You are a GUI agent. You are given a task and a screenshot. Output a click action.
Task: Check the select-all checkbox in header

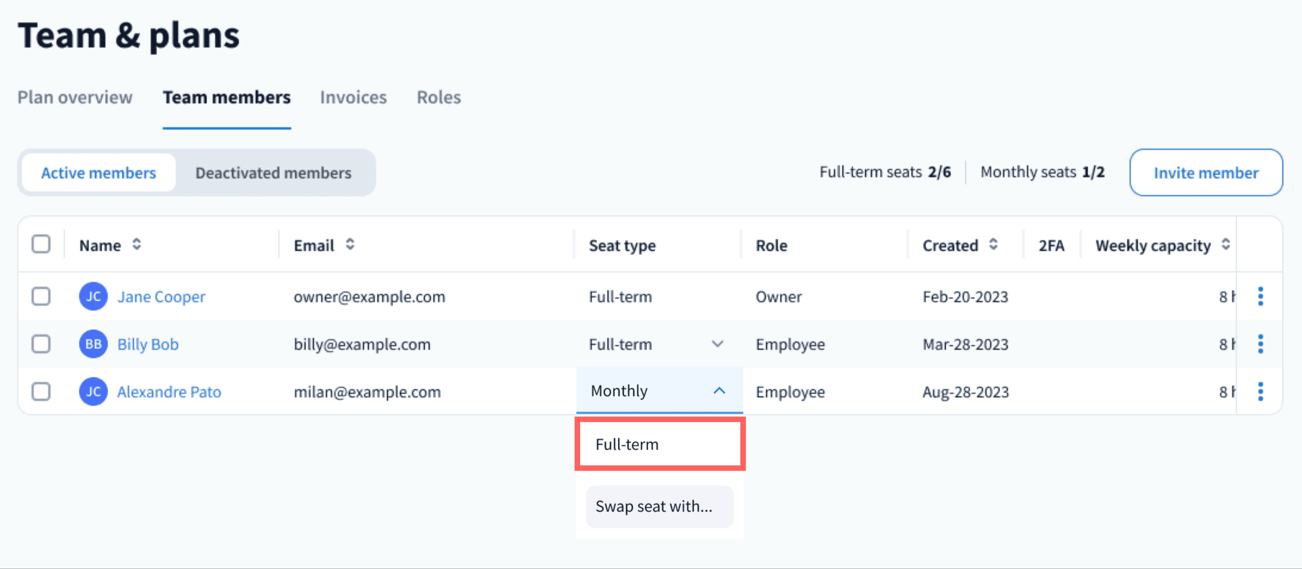click(x=41, y=244)
